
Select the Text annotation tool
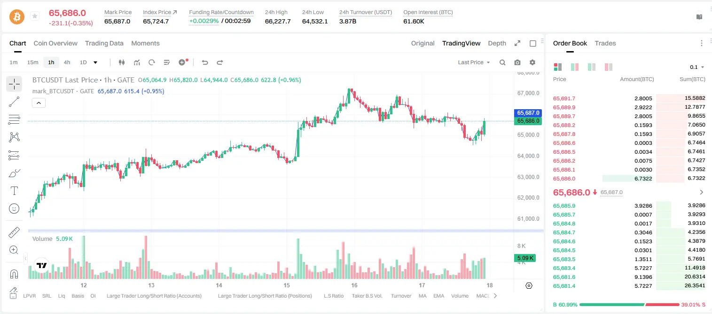[14, 191]
